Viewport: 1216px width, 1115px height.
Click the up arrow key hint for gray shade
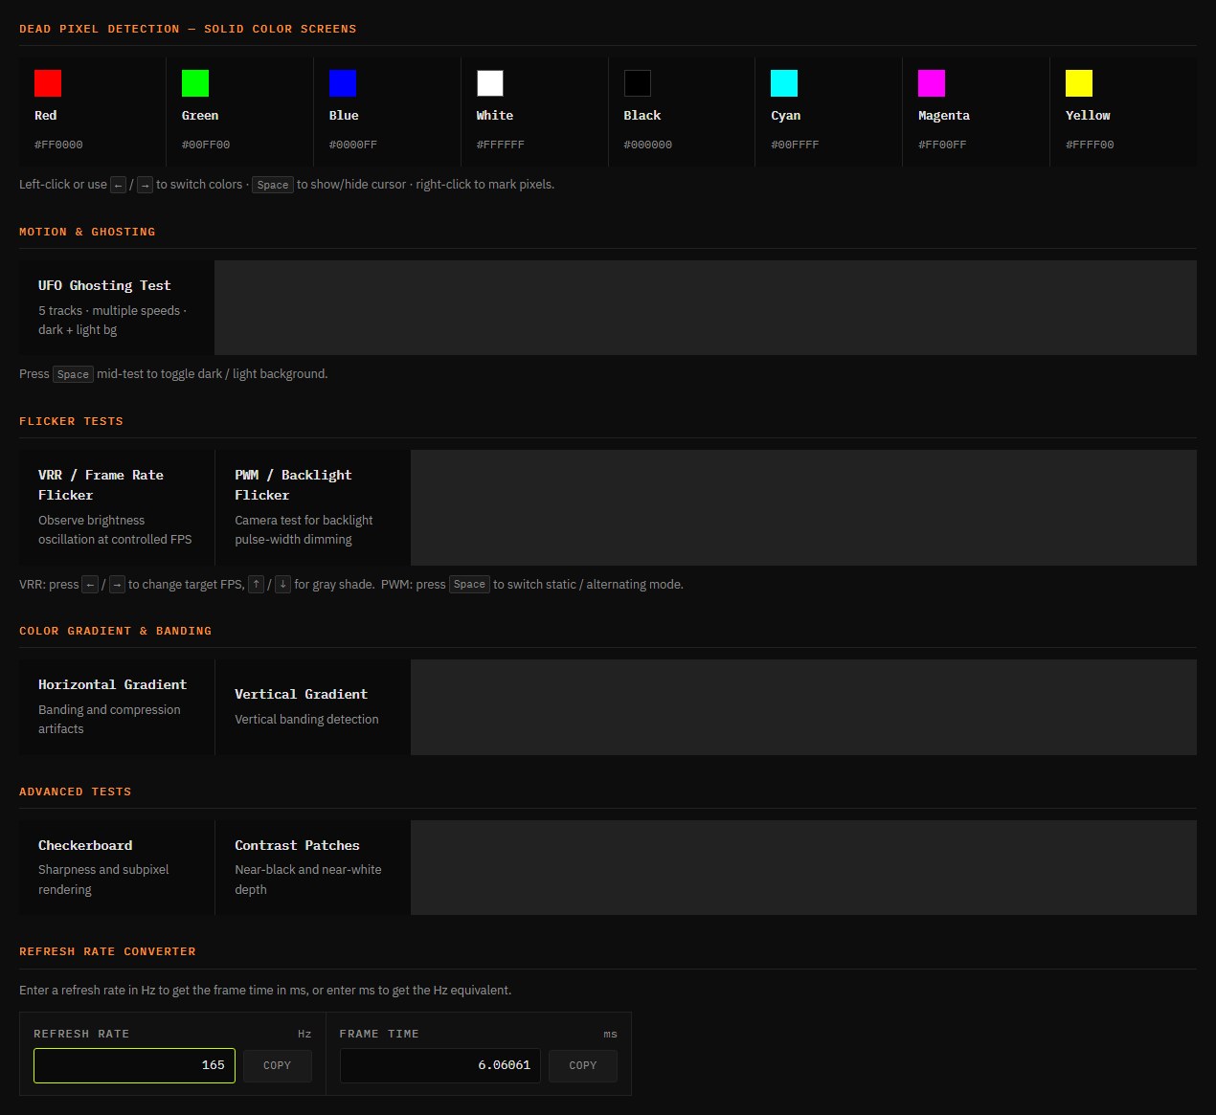[257, 585]
